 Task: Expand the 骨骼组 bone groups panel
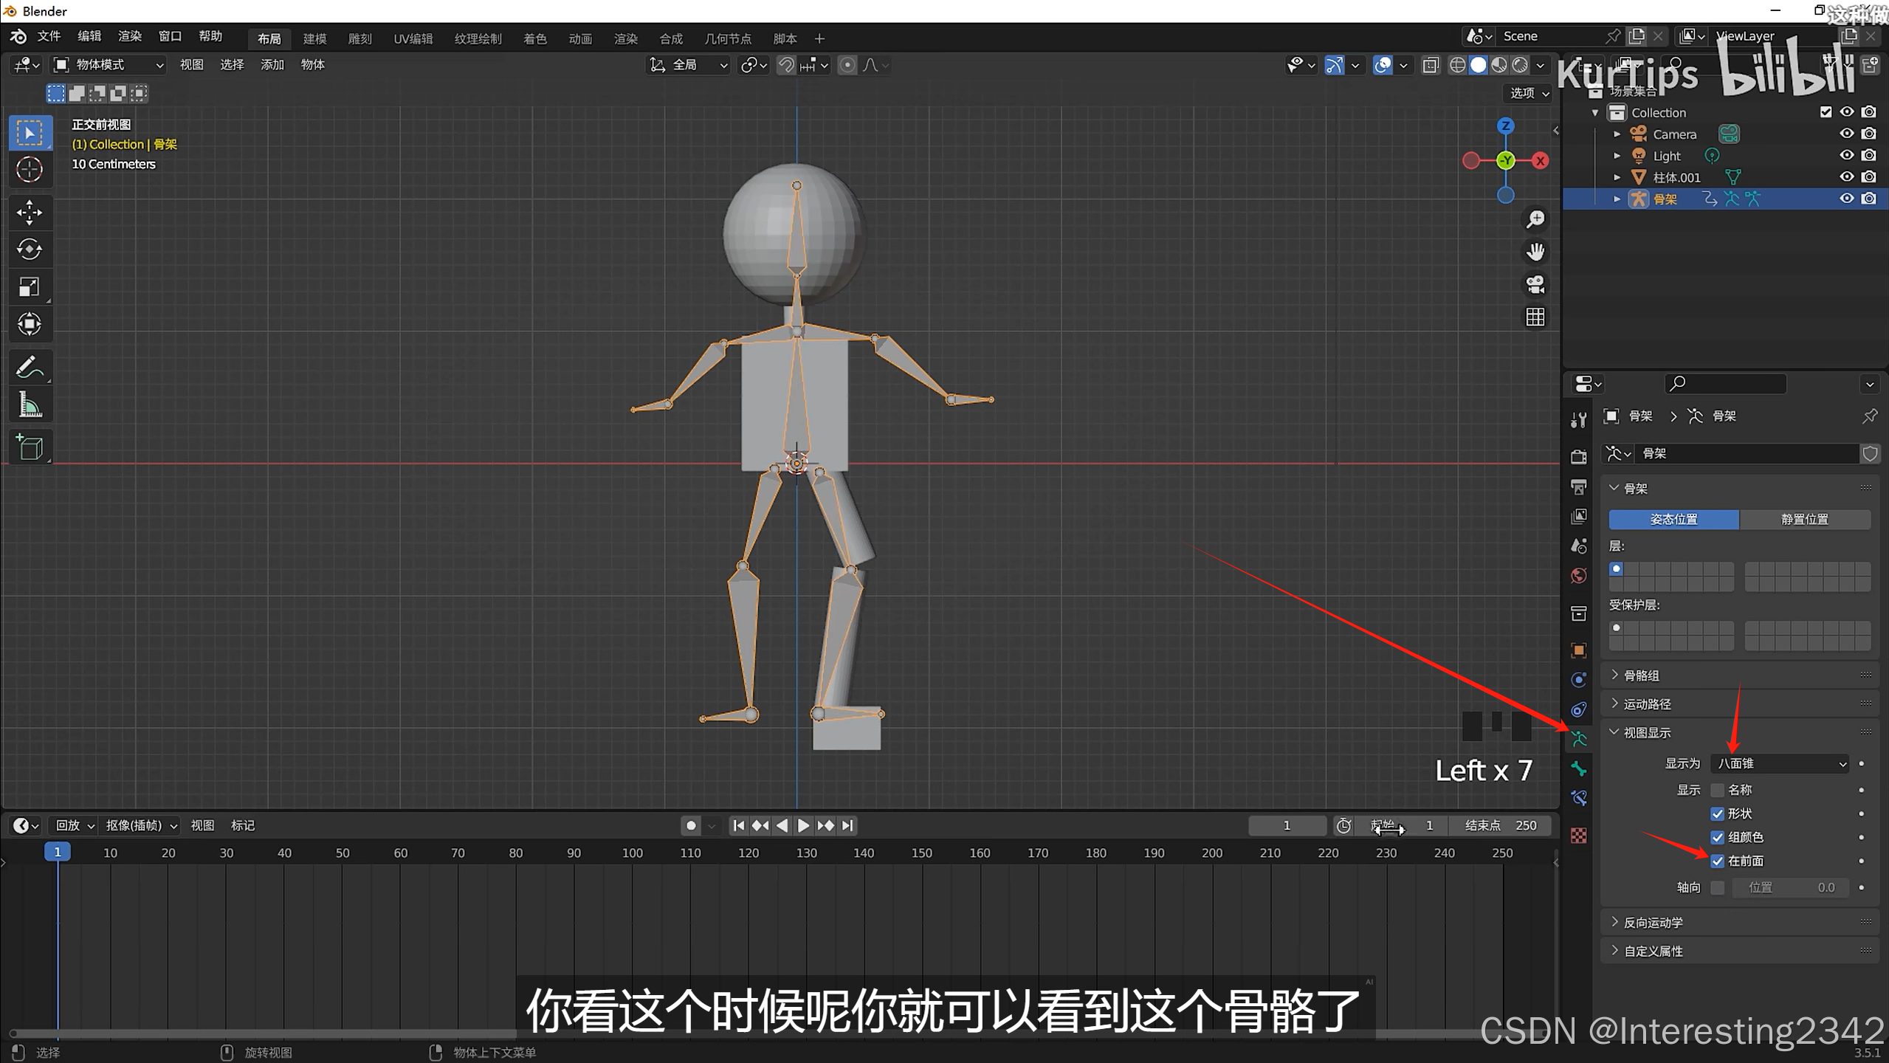pyautogui.click(x=1642, y=675)
